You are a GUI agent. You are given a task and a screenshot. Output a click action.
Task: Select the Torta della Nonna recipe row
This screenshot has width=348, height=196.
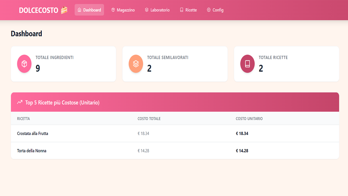click(x=32, y=151)
